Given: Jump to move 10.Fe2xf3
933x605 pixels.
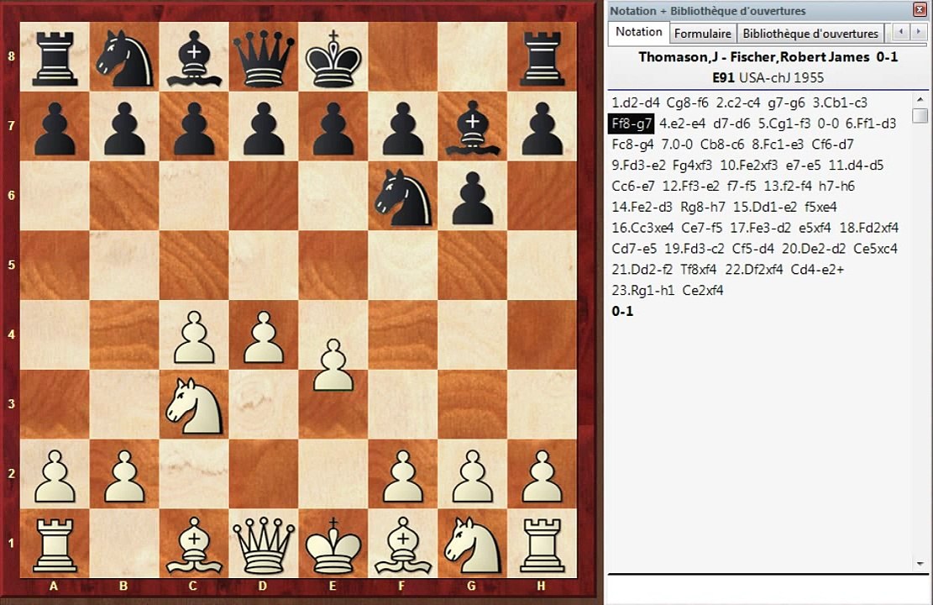Looking at the screenshot, I should 748,165.
